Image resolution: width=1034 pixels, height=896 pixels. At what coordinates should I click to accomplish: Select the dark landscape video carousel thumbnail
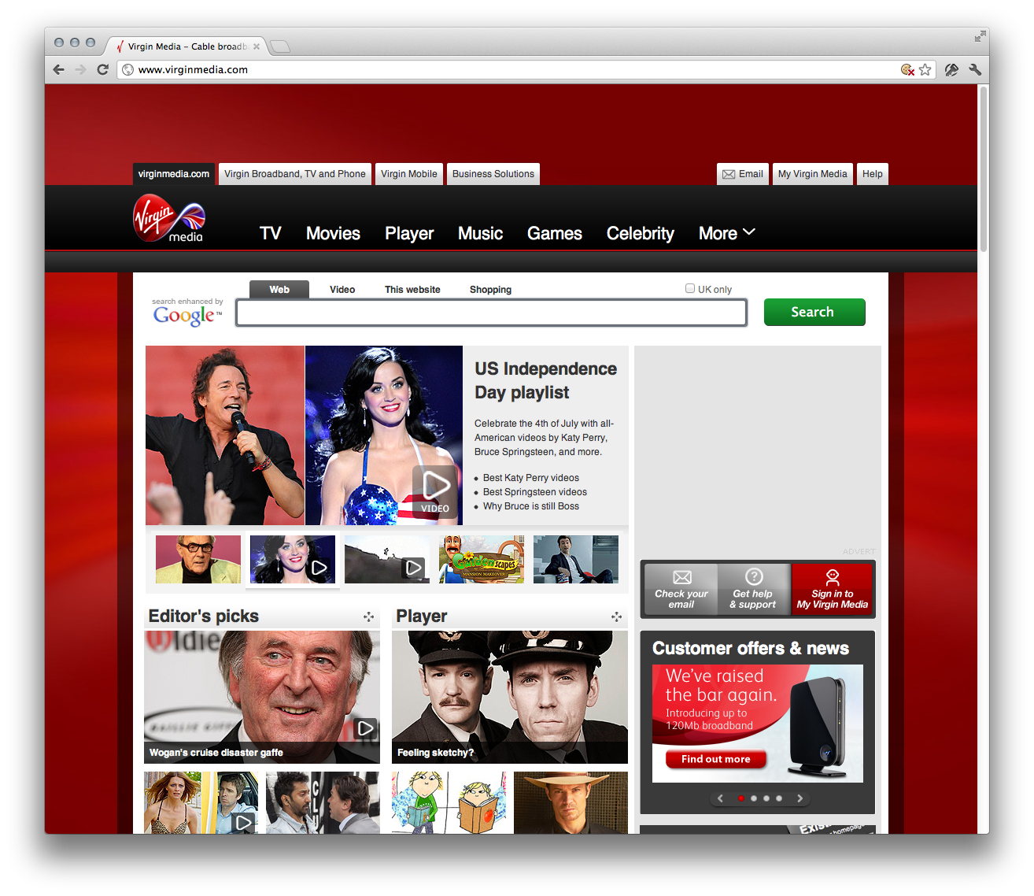(x=387, y=559)
